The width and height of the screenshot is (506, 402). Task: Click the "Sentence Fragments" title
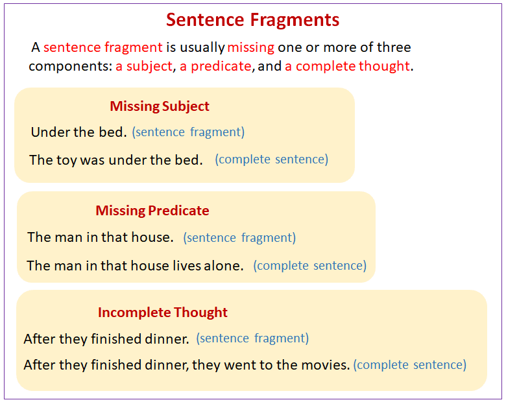click(x=252, y=19)
